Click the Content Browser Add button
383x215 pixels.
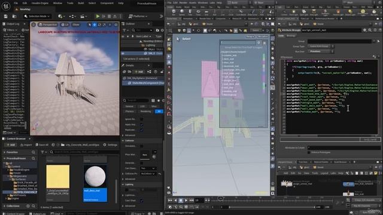point(11,145)
